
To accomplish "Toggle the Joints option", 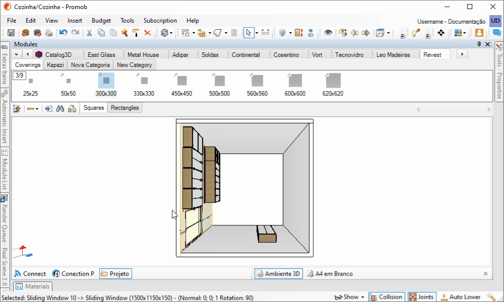I will click(422, 297).
